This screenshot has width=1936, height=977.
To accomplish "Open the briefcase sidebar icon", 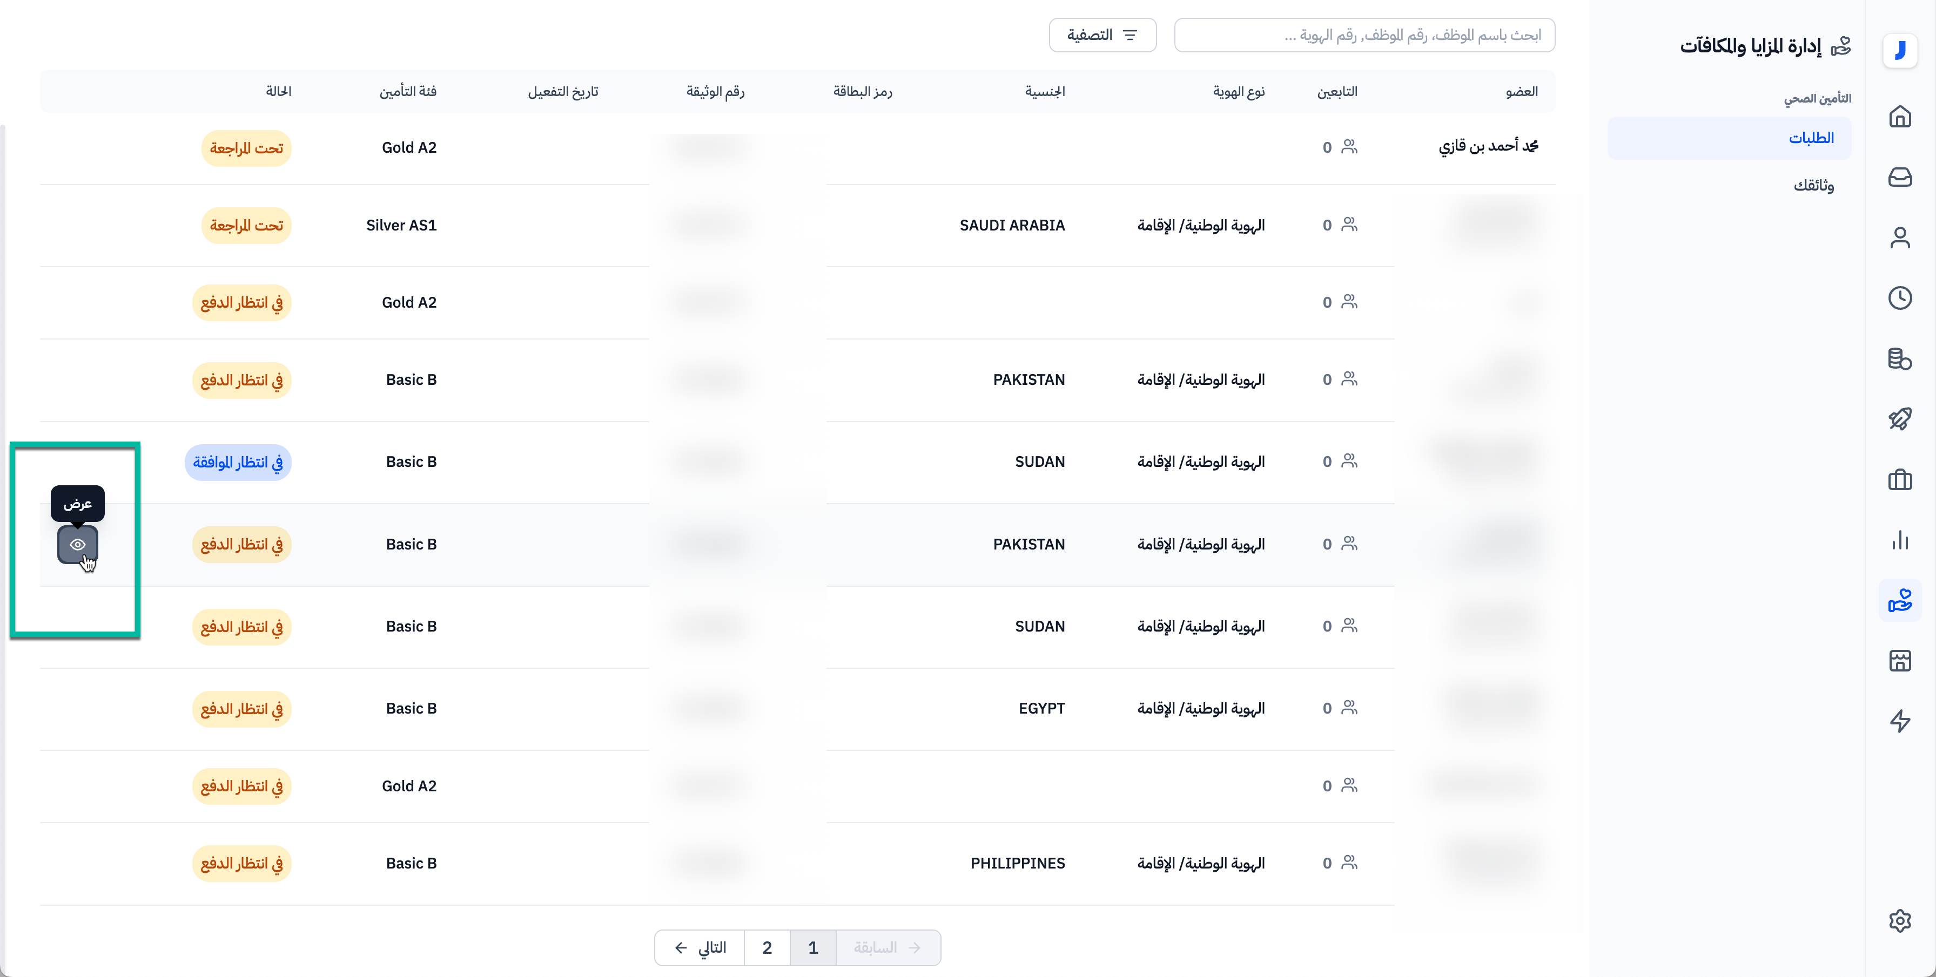I will click(1899, 480).
